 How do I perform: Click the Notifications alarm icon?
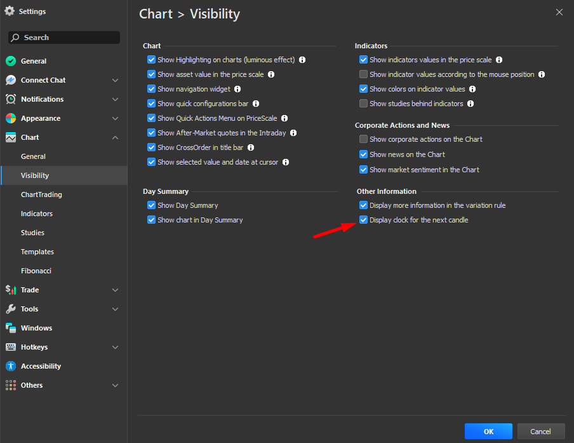[11, 99]
